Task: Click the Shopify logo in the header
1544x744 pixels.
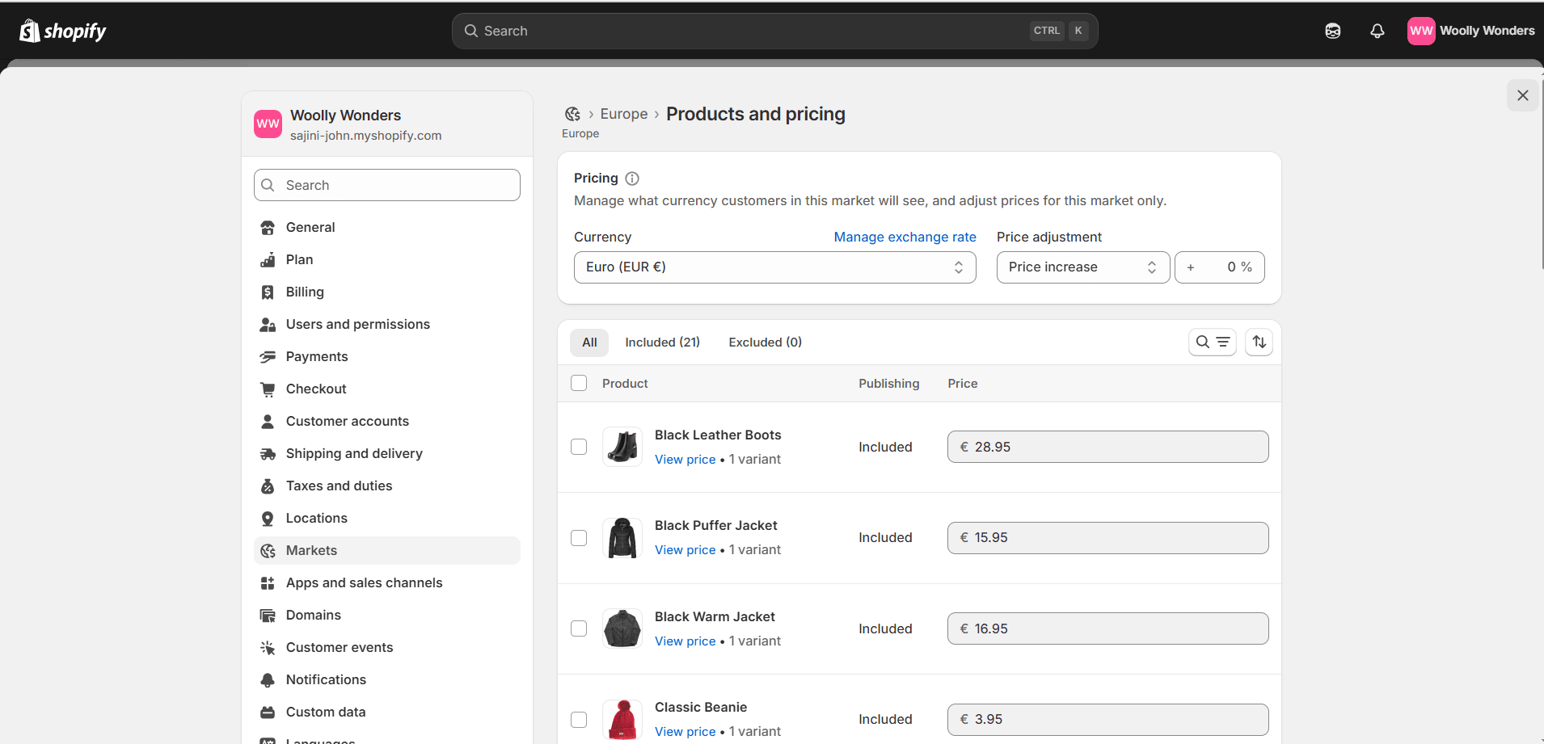Action: click(63, 31)
